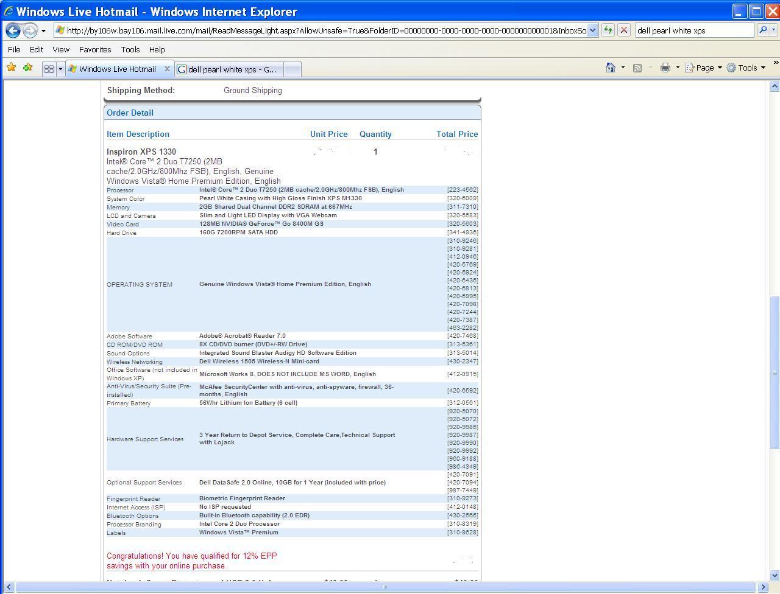
Task: Switch to the 'dell pearl white xps' Google tab
Action: tap(229, 69)
